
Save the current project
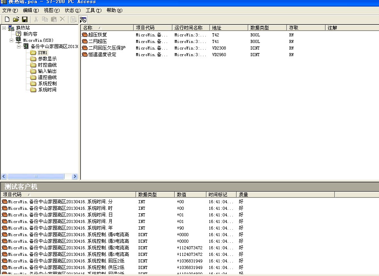click(x=25, y=19)
